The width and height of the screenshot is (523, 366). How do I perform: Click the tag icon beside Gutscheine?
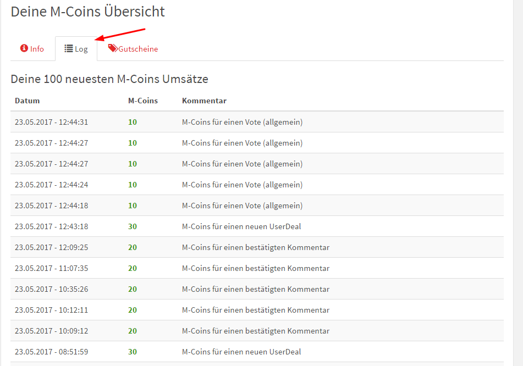[113, 48]
